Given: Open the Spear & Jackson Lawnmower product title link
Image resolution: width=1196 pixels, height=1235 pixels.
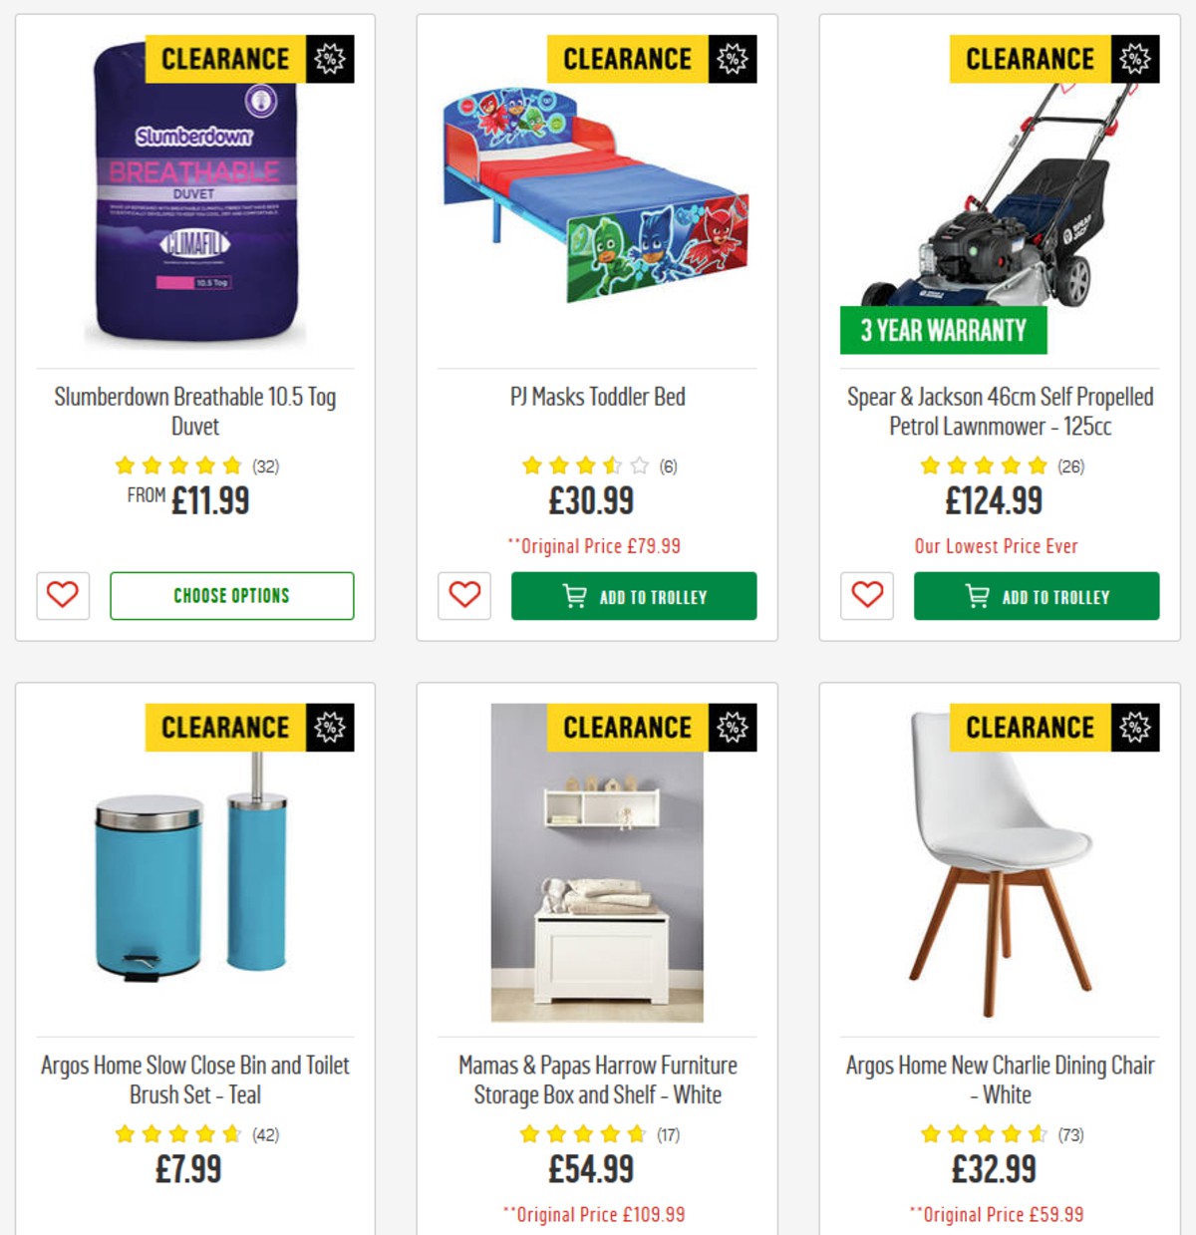Looking at the screenshot, I should coord(1000,409).
